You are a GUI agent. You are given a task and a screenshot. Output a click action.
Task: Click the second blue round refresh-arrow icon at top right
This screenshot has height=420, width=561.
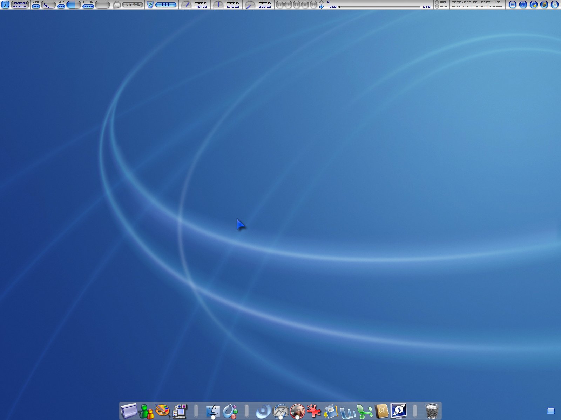click(x=523, y=5)
